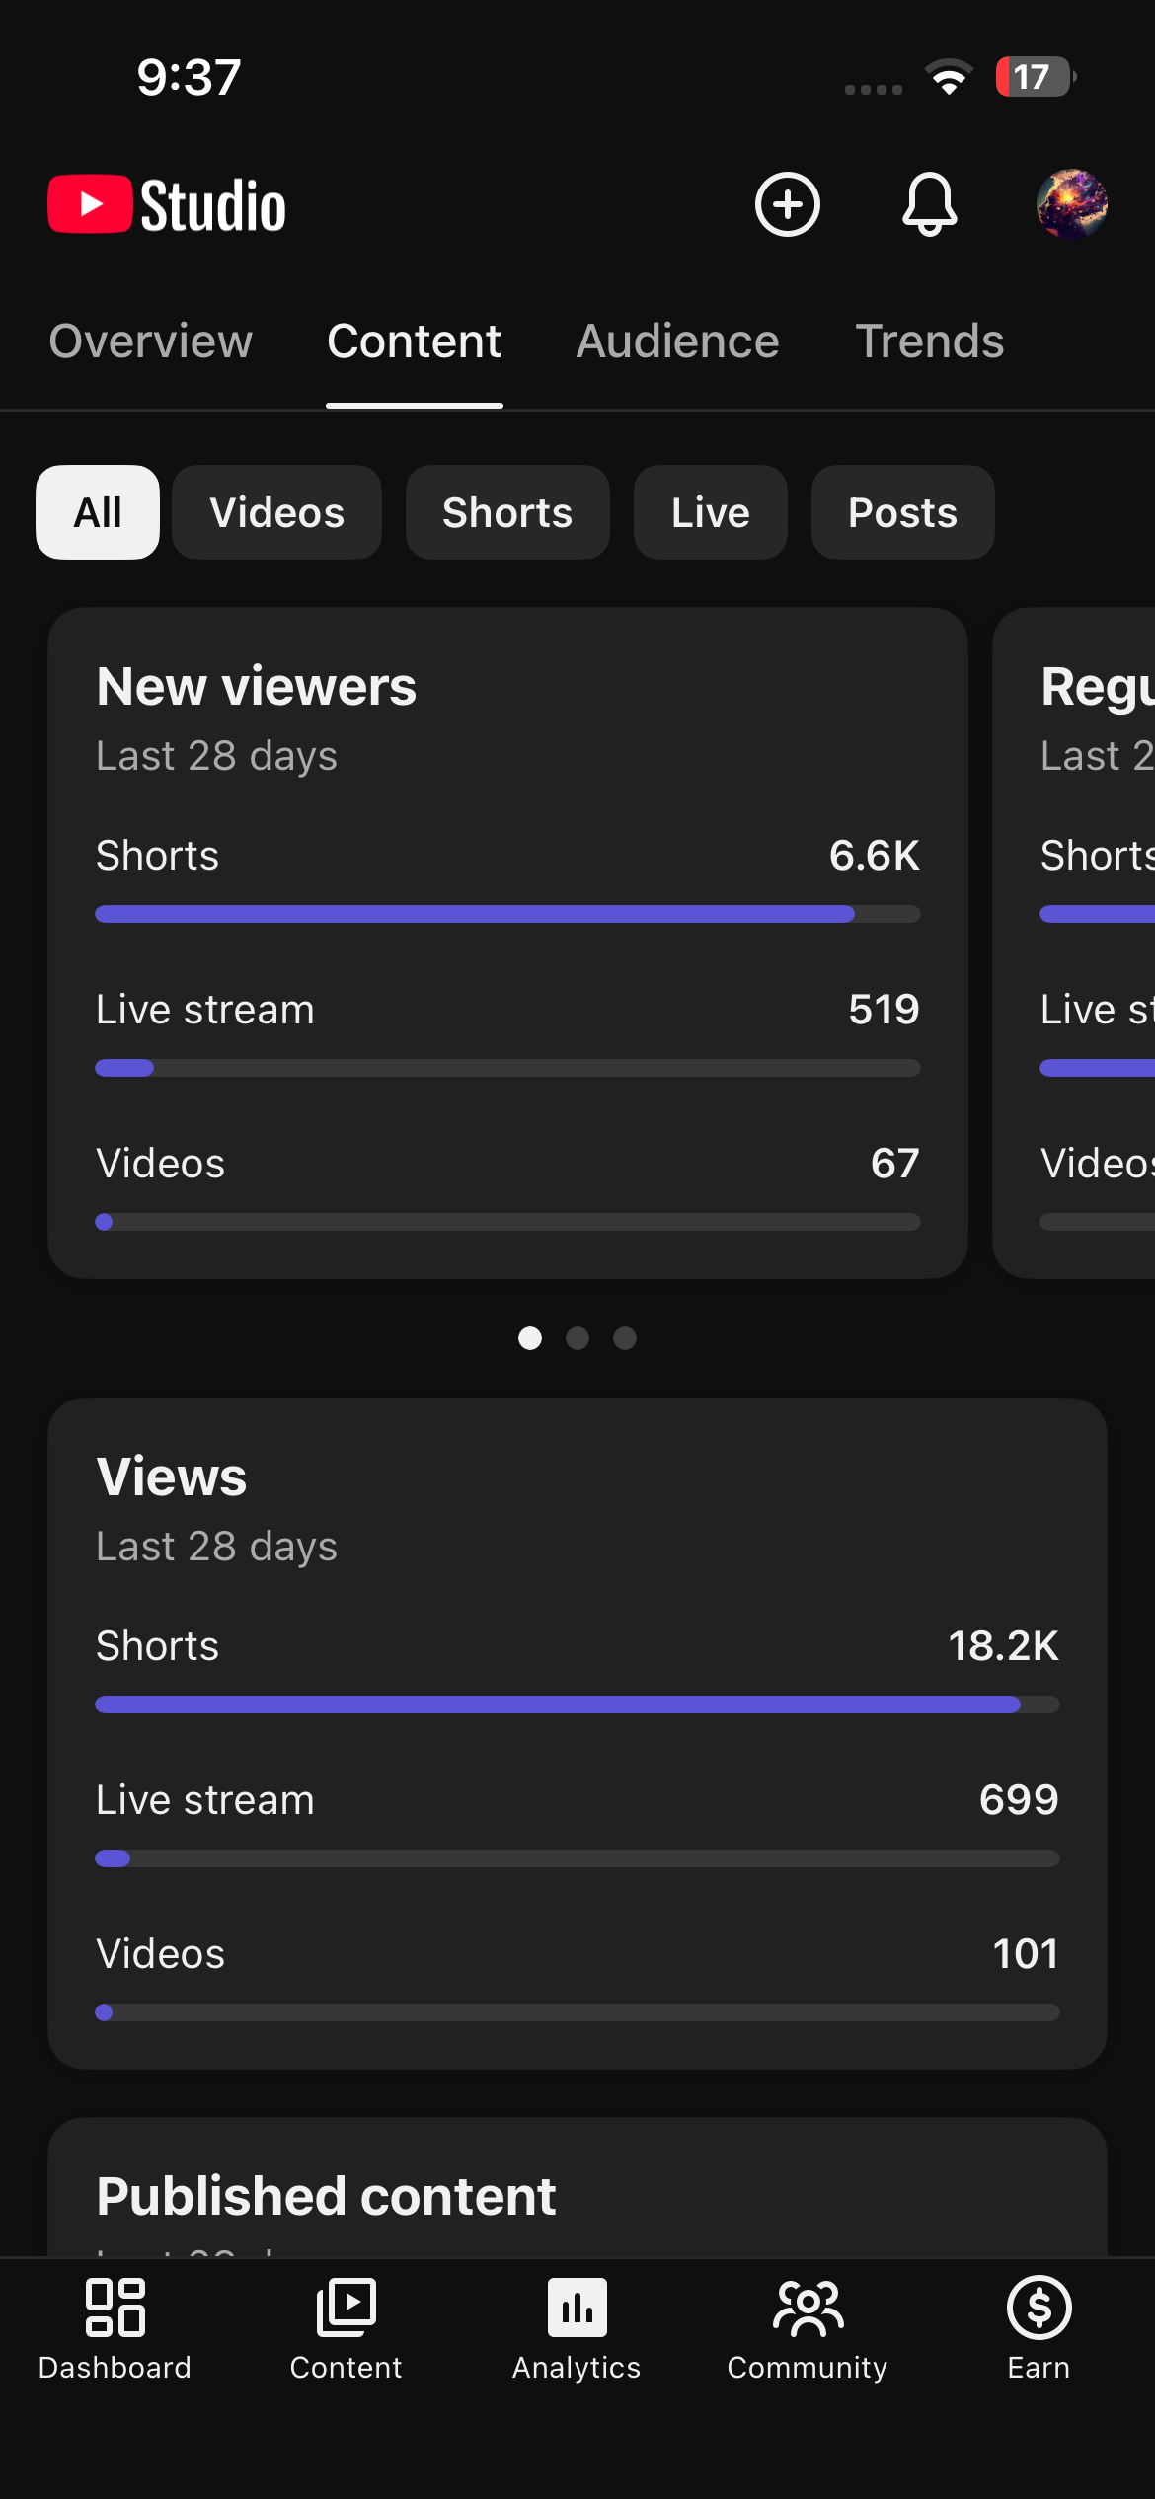Tap the second carousel page dot
Viewport: 1155px width, 2499px height.
tap(577, 1338)
